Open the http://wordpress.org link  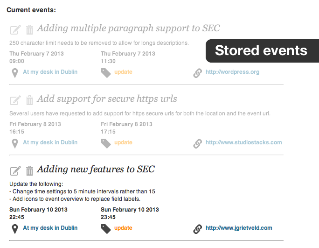[x=232, y=72]
